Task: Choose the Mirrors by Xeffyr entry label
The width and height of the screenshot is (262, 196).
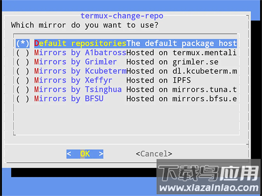Action: tap(73, 80)
